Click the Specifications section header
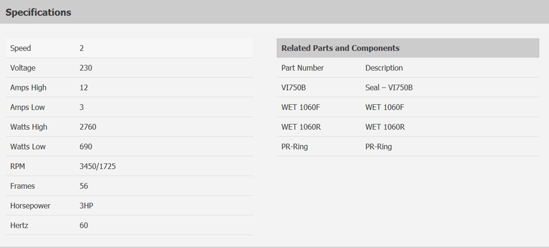Screen dimensions: 549x248 click(x=38, y=12)
